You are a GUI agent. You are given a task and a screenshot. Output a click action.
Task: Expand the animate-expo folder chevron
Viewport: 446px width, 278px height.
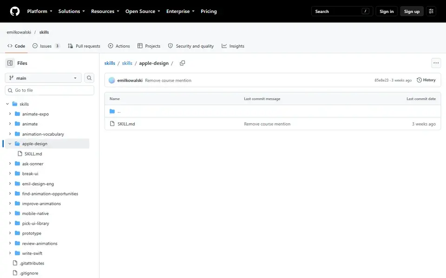pyautogui.click(x=10, y=114)
